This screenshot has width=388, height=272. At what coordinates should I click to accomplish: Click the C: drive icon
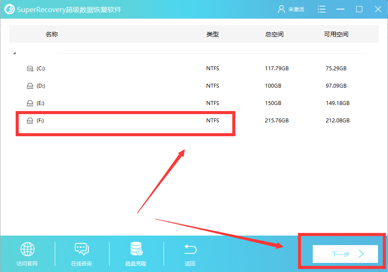pyautogui.click(x=30, y=69)
